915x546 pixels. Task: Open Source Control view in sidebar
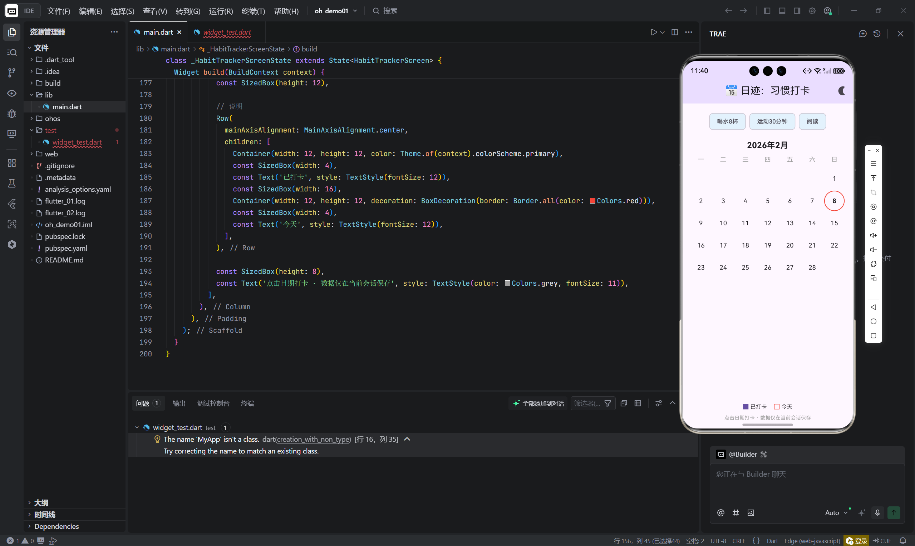click(12, 72)
